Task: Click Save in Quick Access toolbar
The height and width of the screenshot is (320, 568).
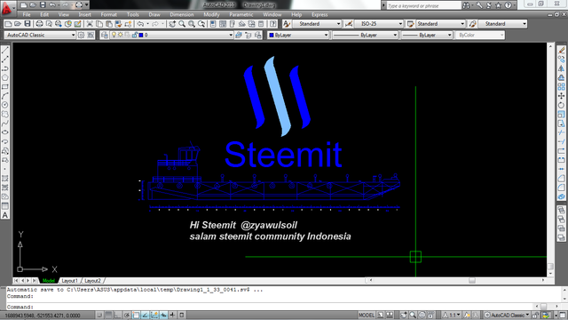Action: click(x=43, y=5)
